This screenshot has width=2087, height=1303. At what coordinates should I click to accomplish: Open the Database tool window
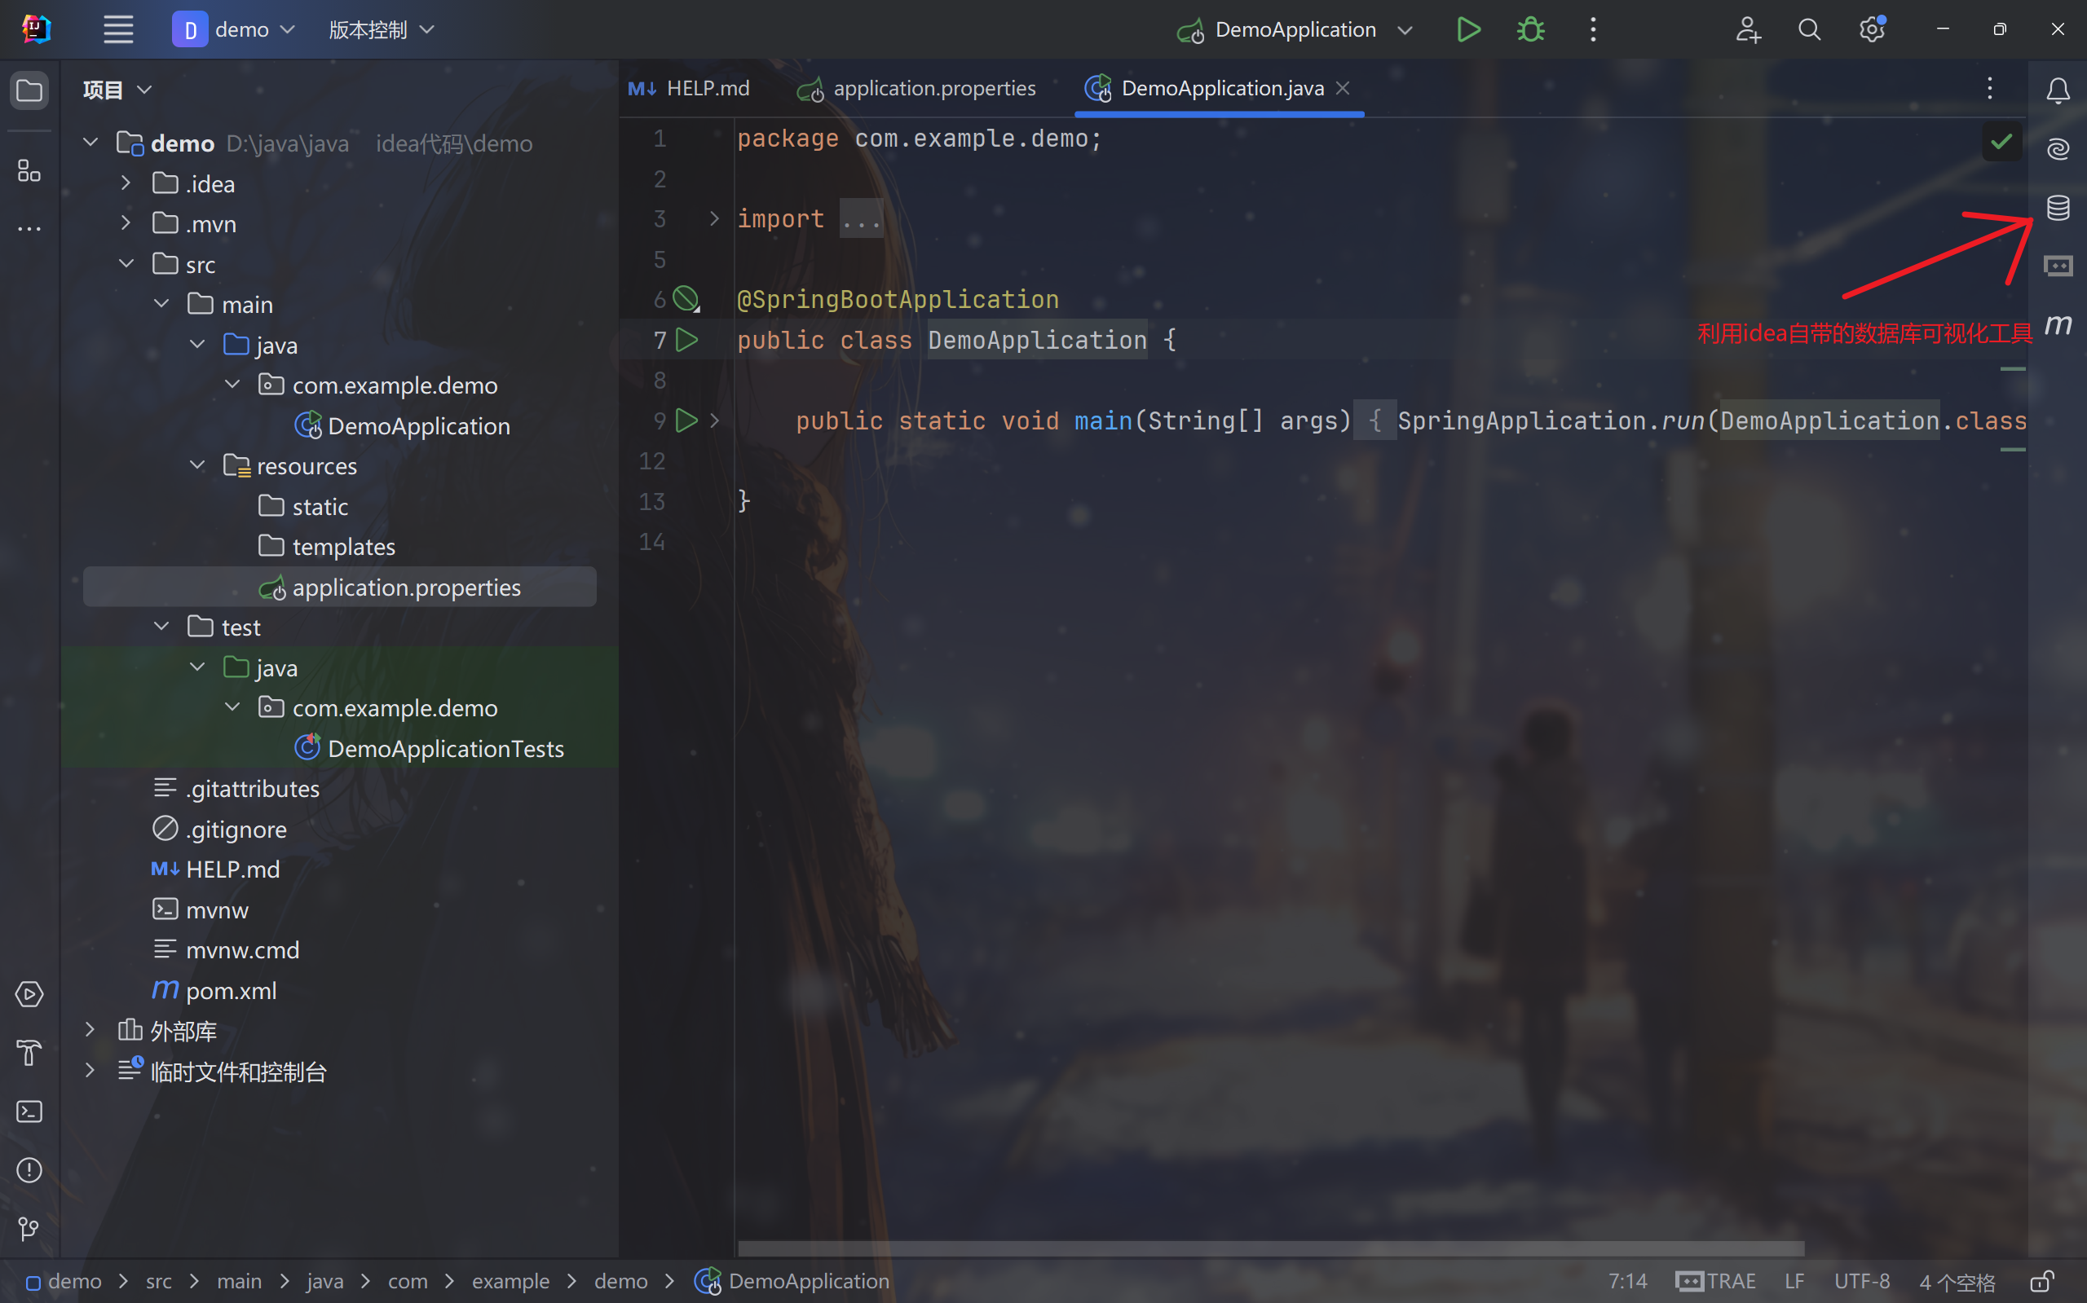[x=2058, y=208]
